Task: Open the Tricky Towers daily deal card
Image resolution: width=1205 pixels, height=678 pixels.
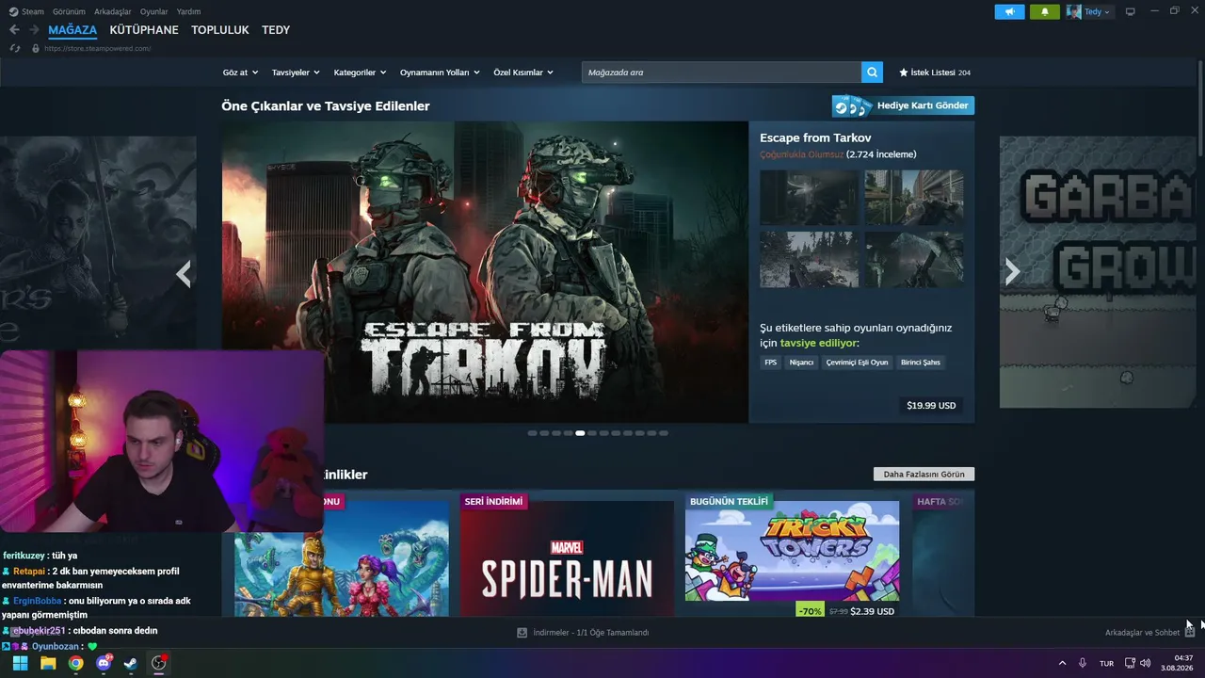Action: (792, 554)
